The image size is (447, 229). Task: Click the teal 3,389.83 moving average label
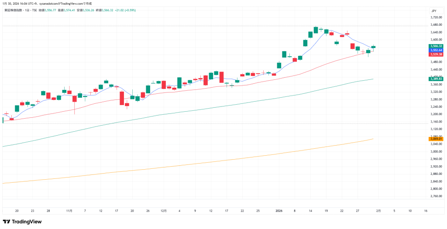pos(436,79)
